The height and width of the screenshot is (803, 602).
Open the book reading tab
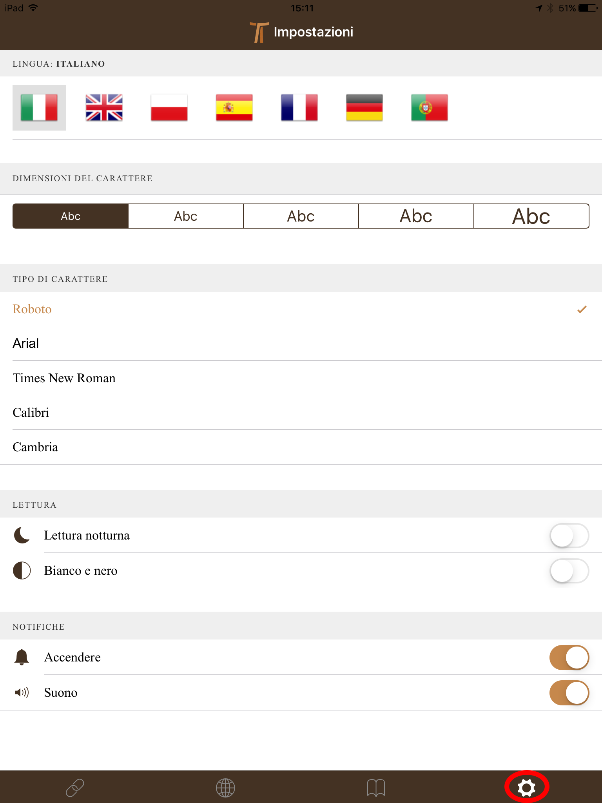tap(376, 787)
